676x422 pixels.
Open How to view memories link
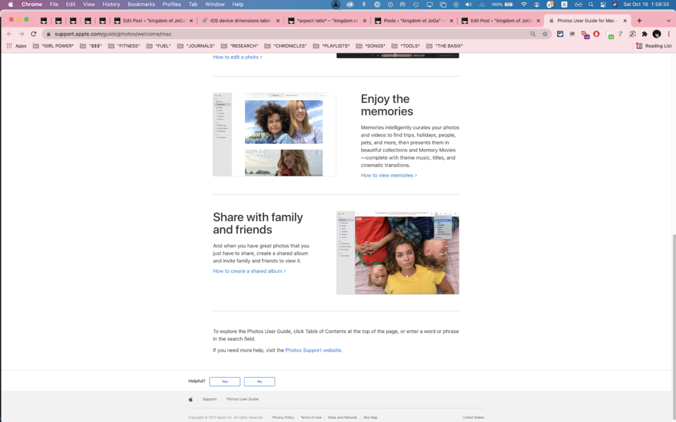tap(388, 175)
